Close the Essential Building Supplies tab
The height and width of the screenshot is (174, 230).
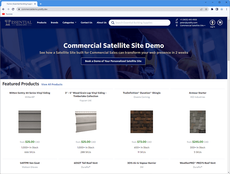(35, 4)
